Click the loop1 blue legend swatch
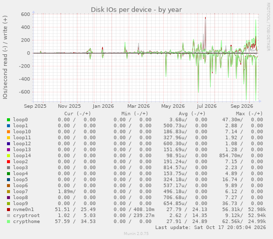 tap(8, 126)
